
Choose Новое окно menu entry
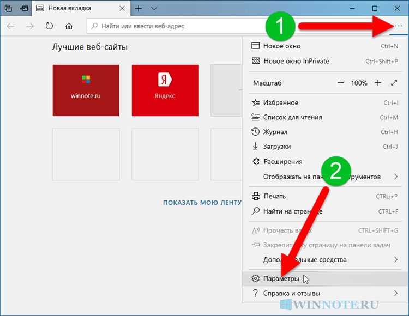(325, 46)
